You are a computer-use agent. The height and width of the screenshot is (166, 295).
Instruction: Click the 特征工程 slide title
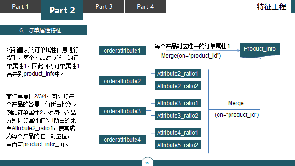pyautogui.click(x=271, y=7)
